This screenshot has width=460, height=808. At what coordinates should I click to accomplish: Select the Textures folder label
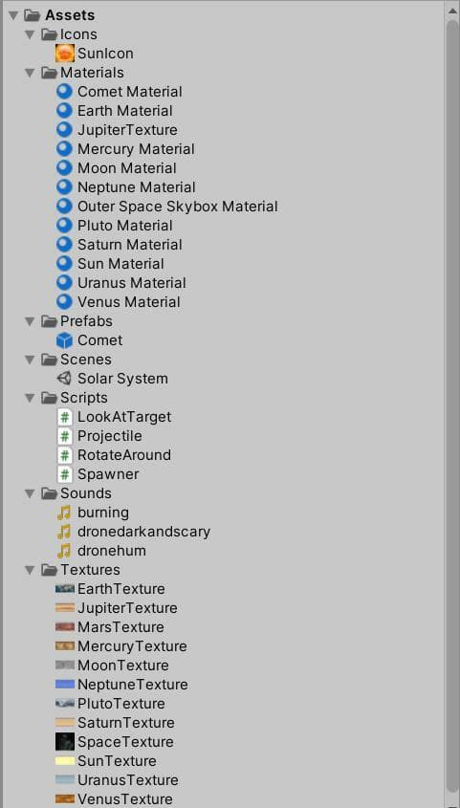coord(90,569)
